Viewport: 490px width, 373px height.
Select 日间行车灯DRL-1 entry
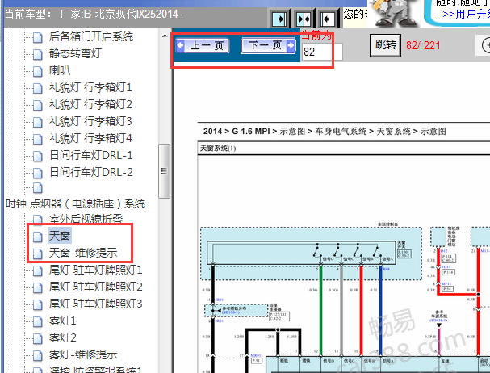coord(91,155)
